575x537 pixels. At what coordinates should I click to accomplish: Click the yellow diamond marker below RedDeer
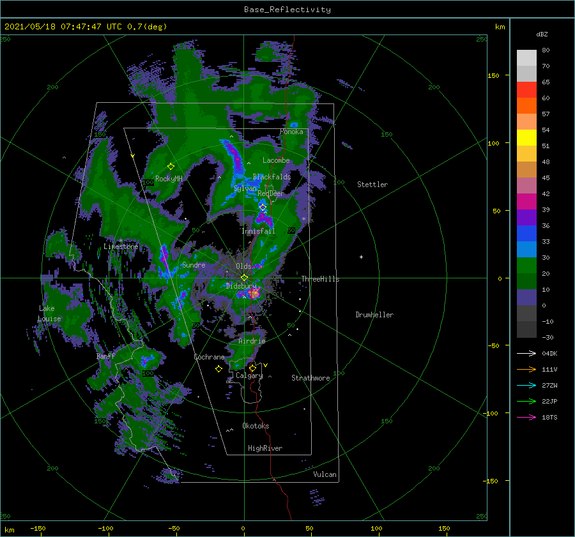pyautogui.click(x=263, y=208)
